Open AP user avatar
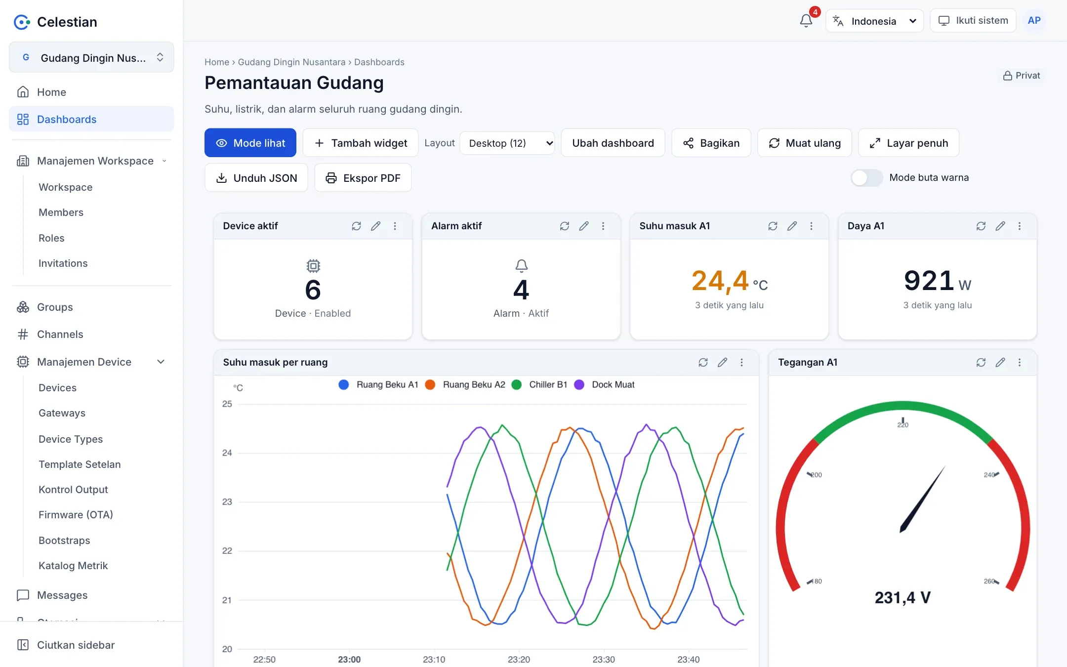 coord(1034,20)
